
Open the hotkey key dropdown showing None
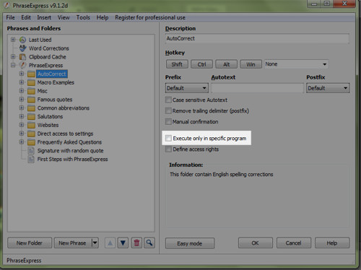coord(296,64)
